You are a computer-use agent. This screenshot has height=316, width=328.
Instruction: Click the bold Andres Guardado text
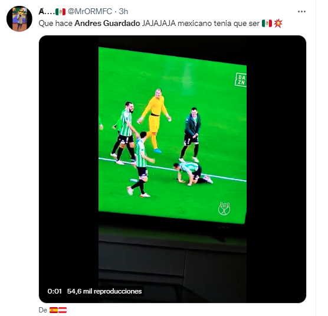click(x=107, y=23)
